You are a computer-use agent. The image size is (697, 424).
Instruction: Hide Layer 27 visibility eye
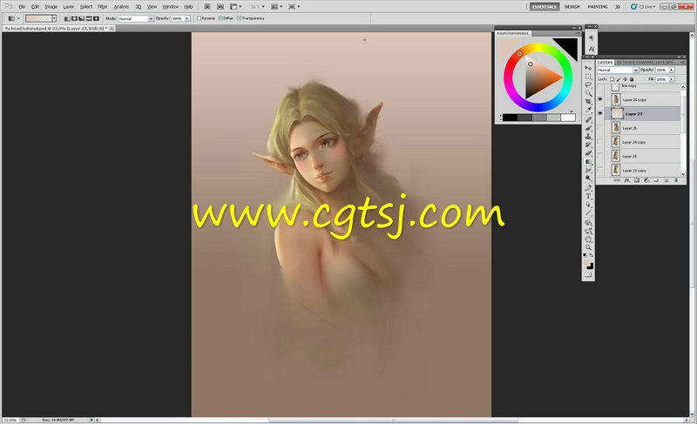(600, 114)
